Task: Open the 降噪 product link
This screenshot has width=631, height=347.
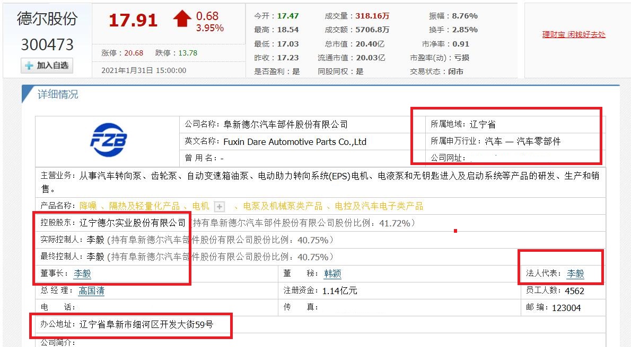Action: click(x=88, y=206)
